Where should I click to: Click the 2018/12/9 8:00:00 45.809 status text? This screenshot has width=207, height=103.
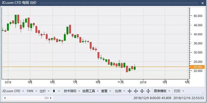[x=152, y=98]
